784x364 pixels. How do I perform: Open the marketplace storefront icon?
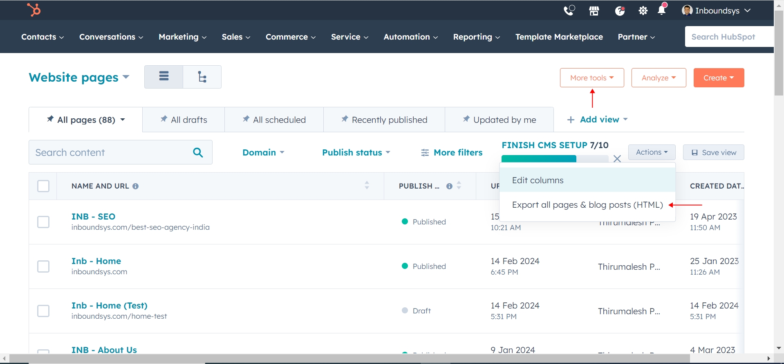pos(594,11)
